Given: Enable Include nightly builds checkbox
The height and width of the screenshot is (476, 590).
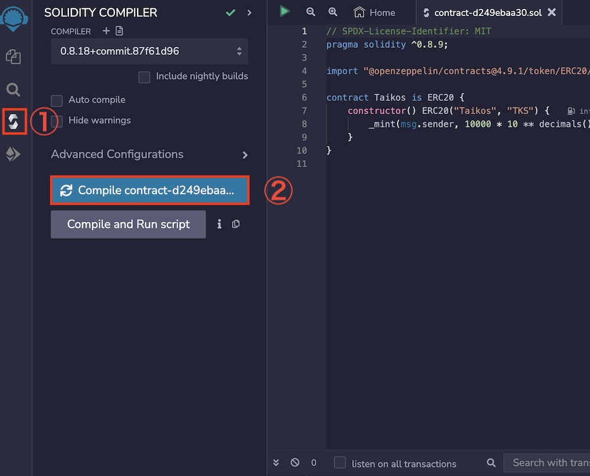Looking at the screenshot, I should point(144,77).
